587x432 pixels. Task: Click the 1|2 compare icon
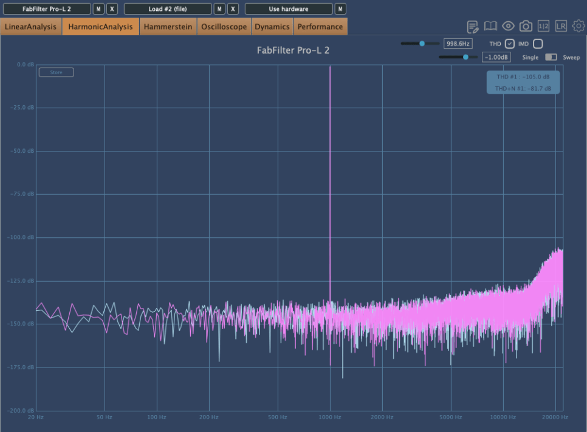(x=543, y=26)
